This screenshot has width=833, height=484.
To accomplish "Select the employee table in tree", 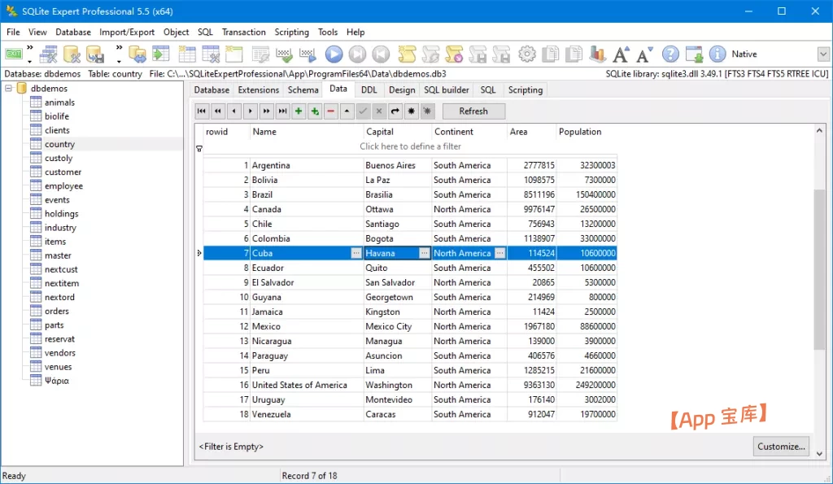I will tap(63, 186).
